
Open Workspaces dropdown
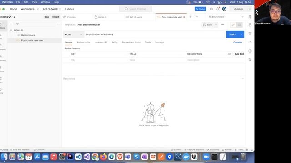pos(30,9)
